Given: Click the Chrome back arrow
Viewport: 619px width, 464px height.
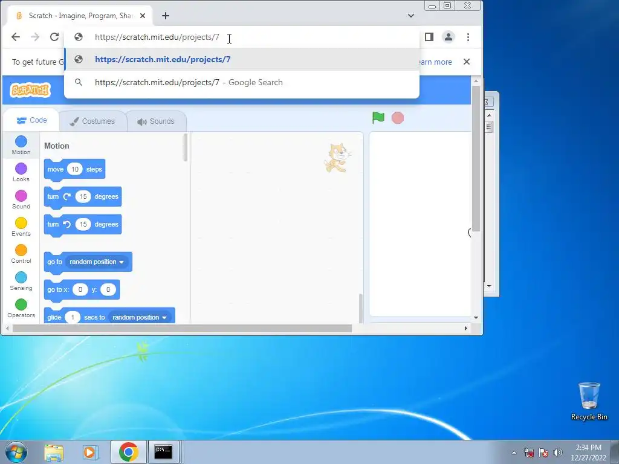Looking at the screenshot, I should click(x=15, y=37).
